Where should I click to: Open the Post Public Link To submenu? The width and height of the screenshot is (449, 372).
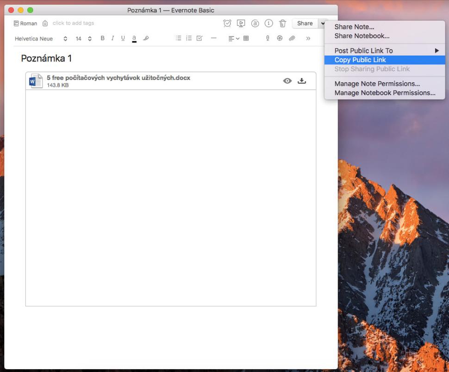(x=385, y=50)
